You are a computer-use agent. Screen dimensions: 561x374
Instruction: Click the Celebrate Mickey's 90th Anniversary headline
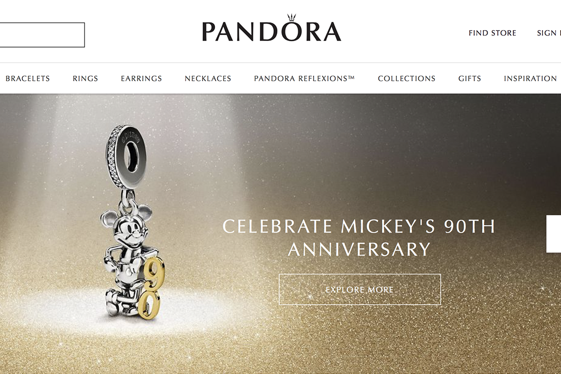359,238
